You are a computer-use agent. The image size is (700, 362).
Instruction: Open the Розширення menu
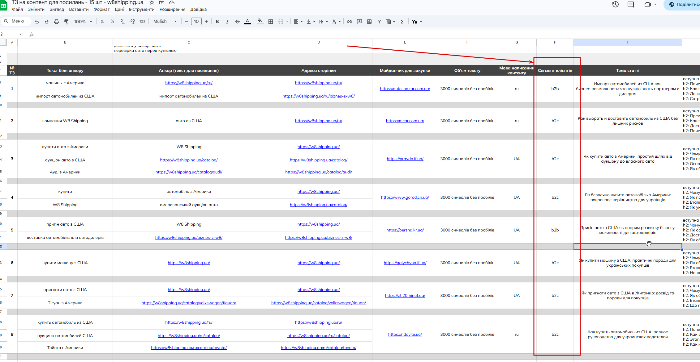[x=172, y=9]
